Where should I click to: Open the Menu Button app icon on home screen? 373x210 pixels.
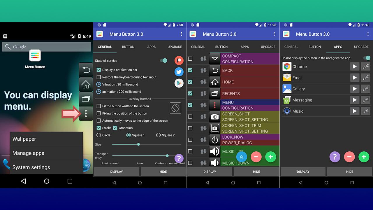click(x=35, y=55)
